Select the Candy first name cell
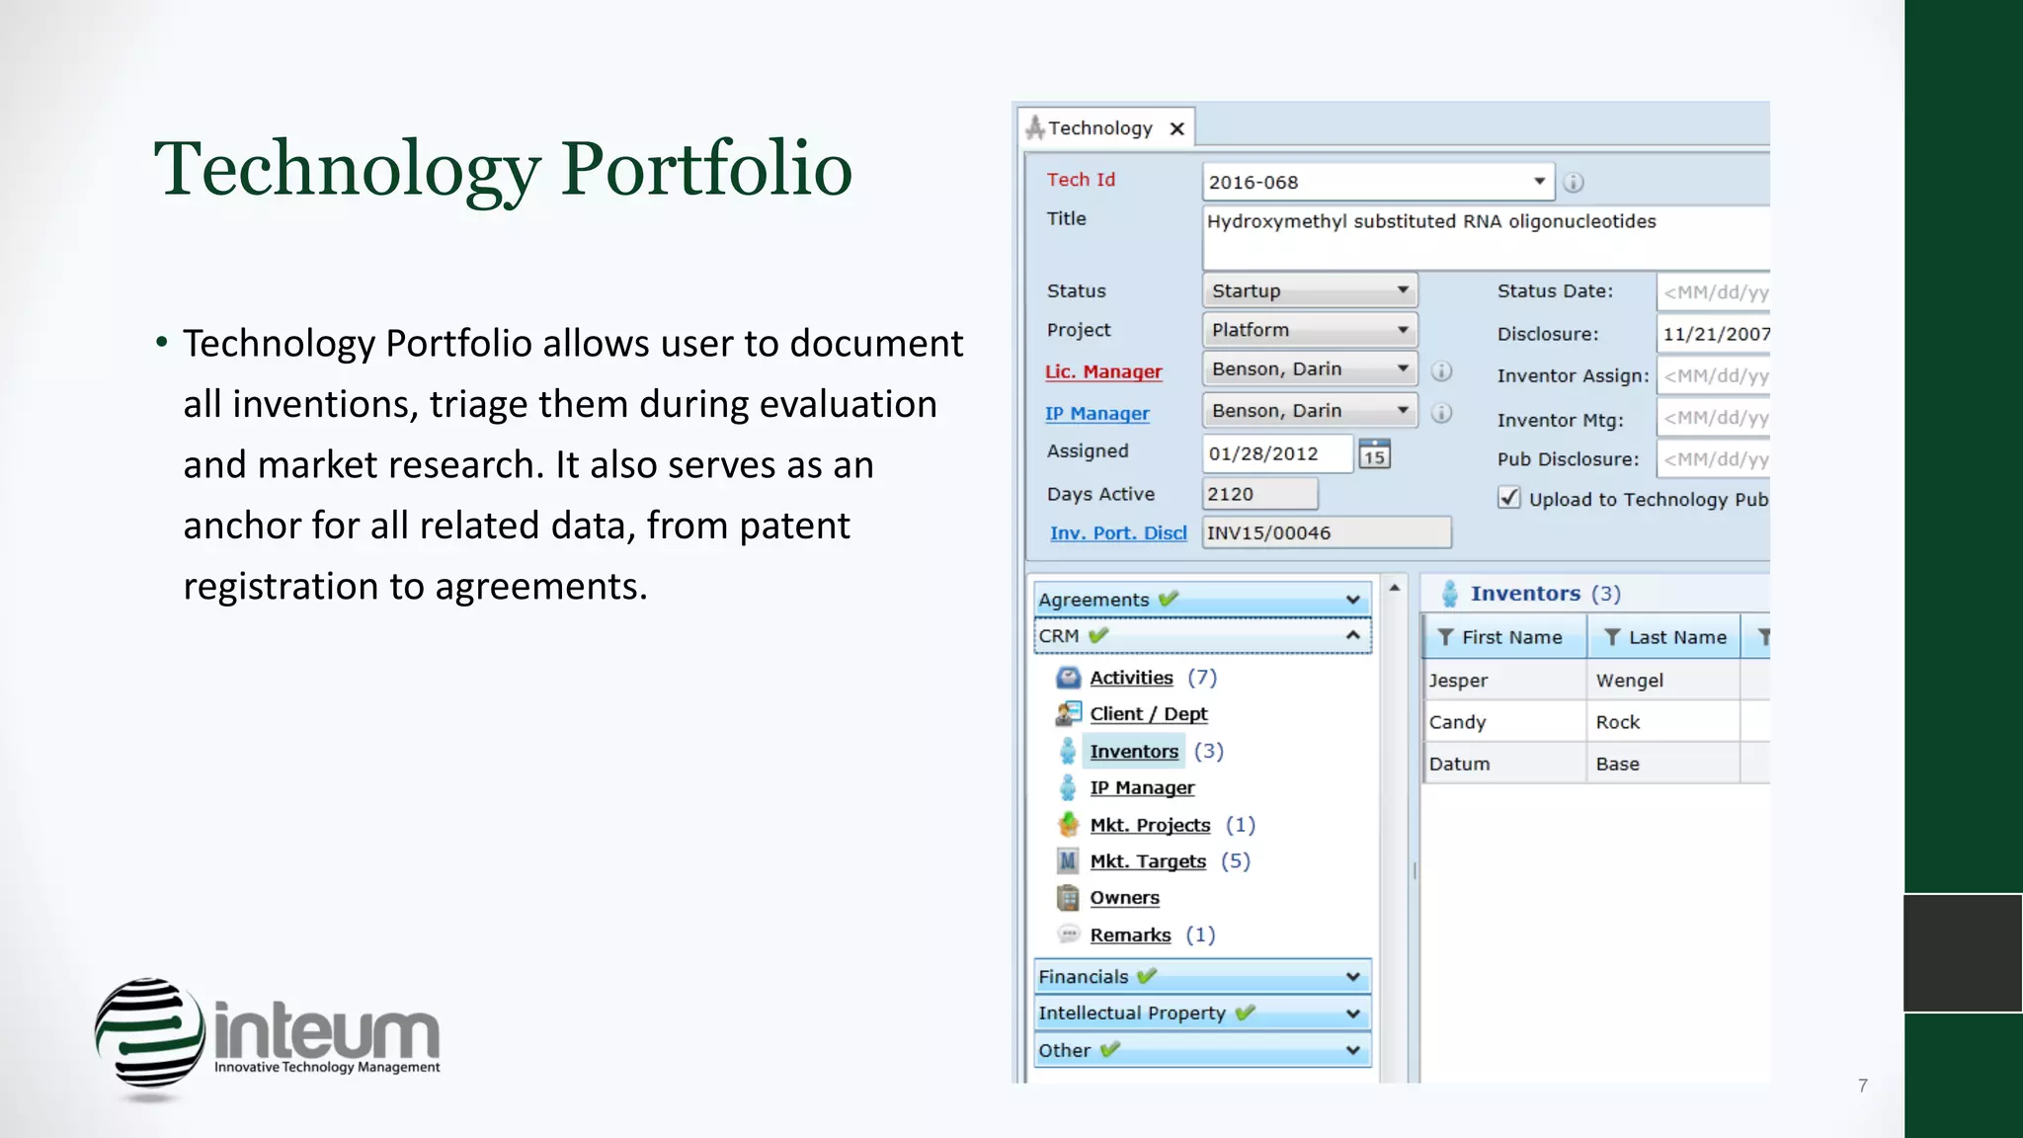 [1504, 722]
